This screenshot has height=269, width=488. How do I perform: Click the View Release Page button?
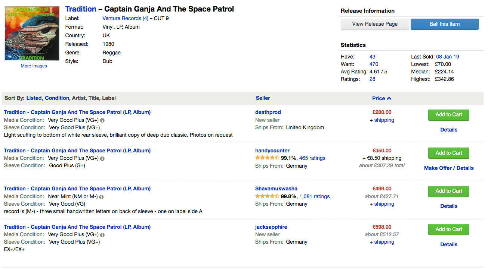[x=375, y=24]
